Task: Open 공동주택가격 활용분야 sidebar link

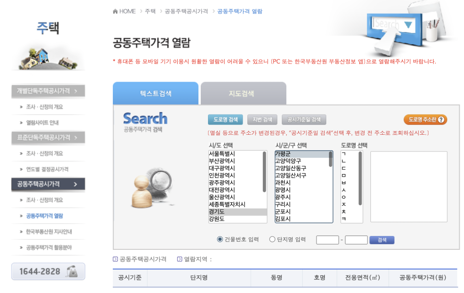Action: point(49,247)
